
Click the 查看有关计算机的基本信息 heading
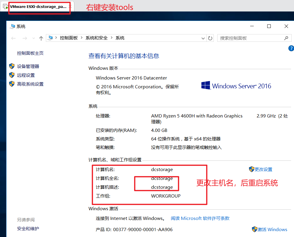point(124,56)
